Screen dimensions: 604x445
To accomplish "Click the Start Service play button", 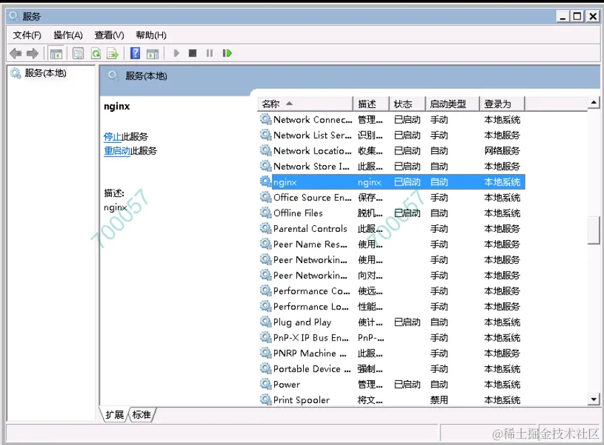I will coord(176,53).
